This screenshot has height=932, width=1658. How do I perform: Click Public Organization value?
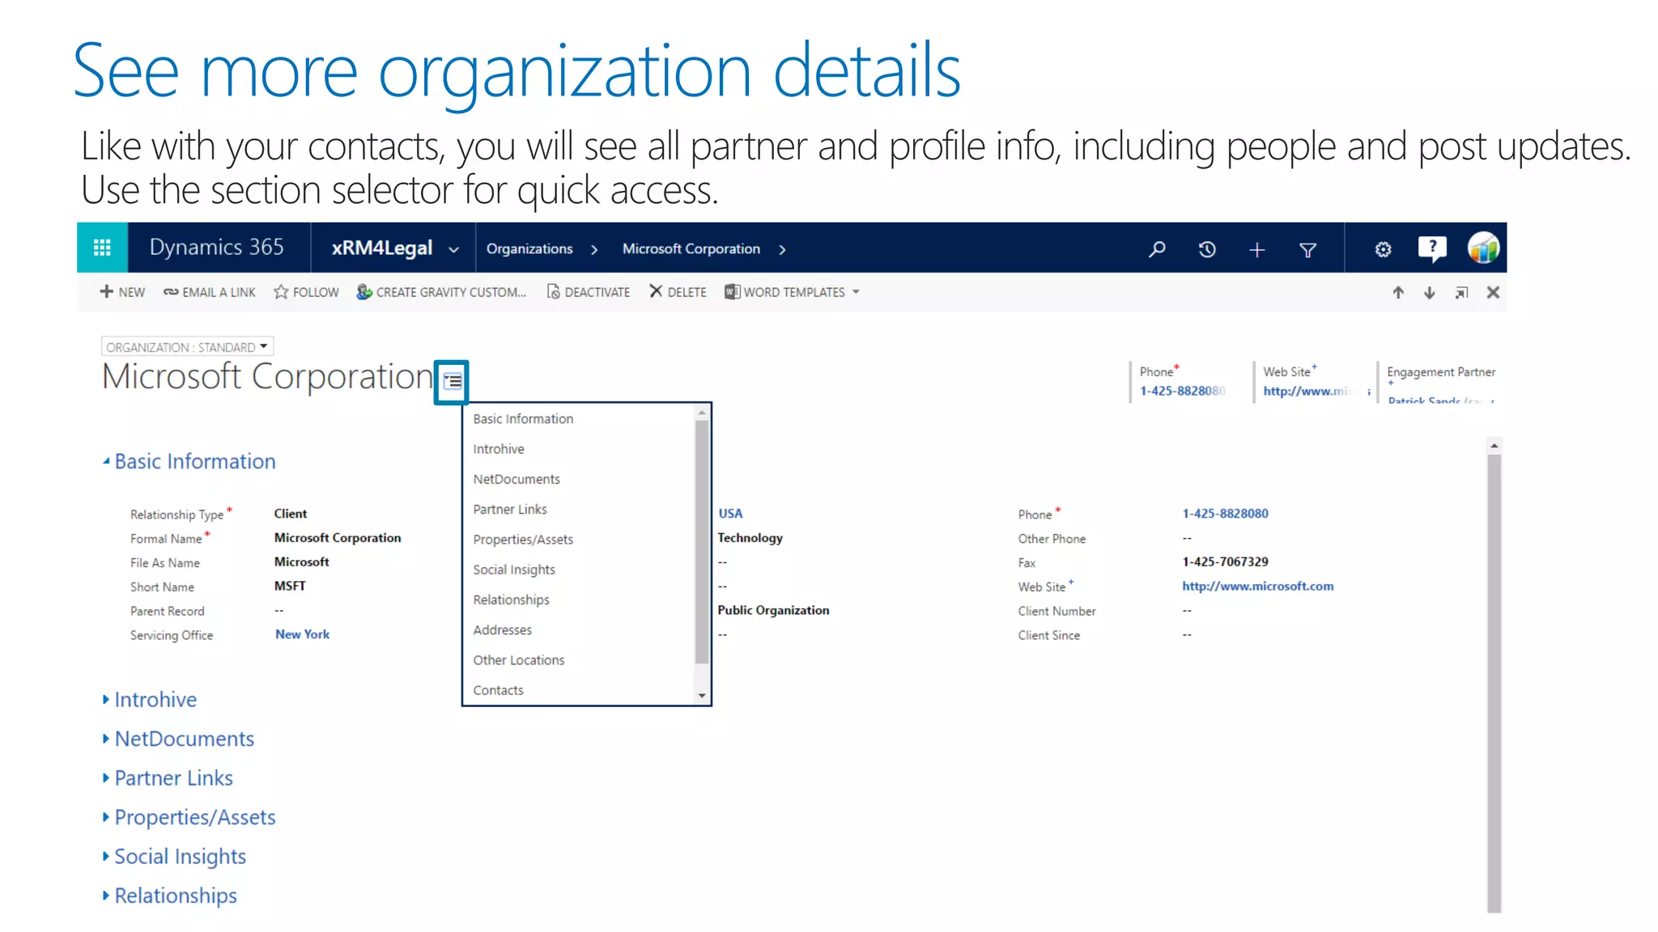(x=773, y=611)
